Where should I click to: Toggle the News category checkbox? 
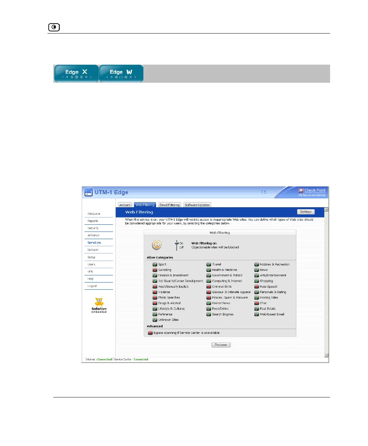point(256,270)
